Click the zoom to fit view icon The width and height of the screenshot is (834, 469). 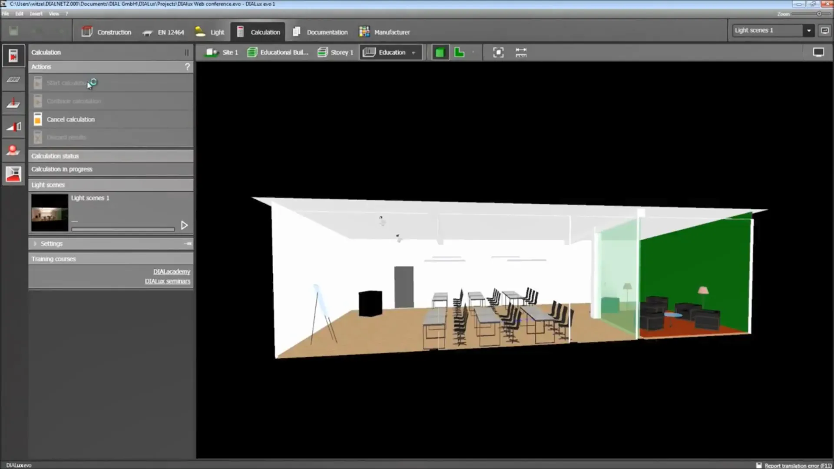click(x=498, y=53)
